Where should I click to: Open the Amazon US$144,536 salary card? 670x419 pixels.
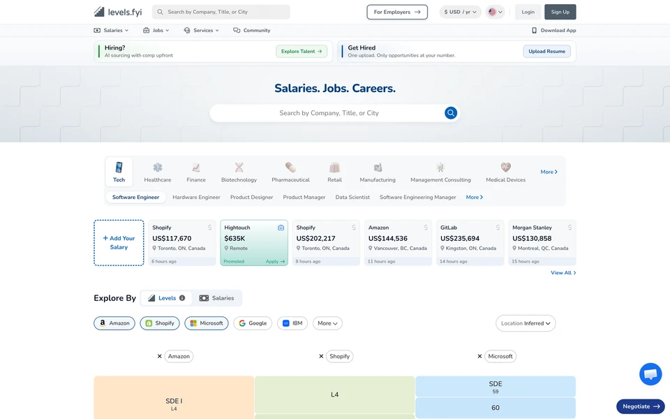pos(398,243)
